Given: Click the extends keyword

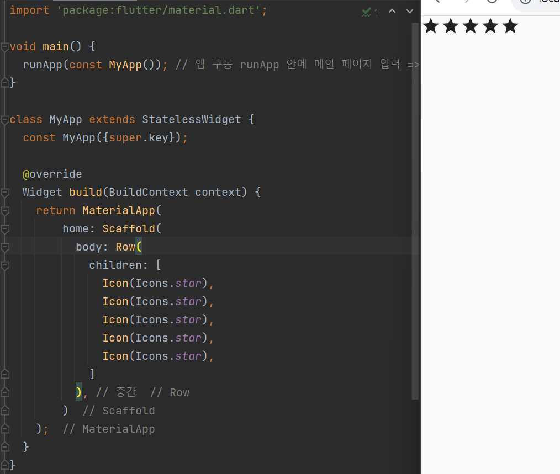Looking at the screenshot, I should (112, 120).
